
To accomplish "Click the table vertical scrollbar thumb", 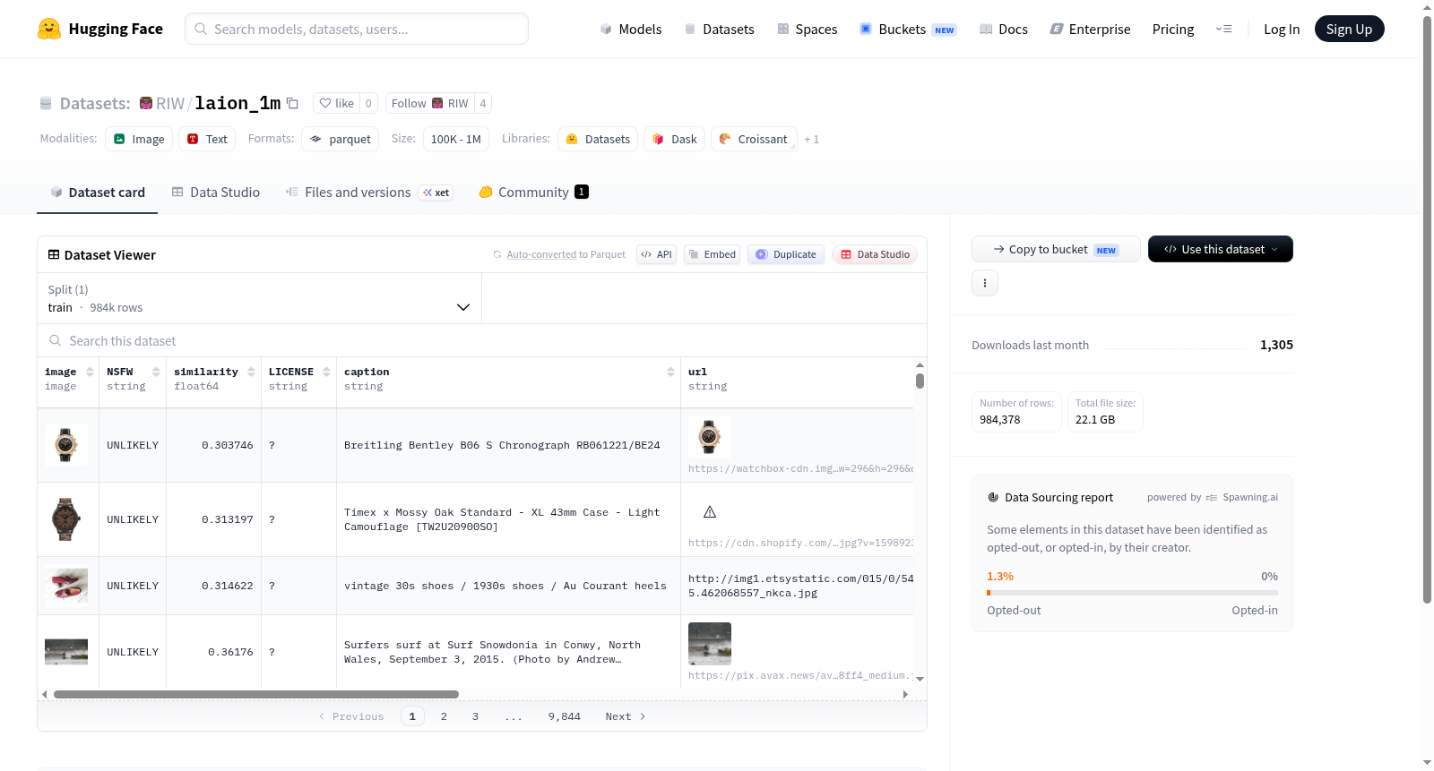I will point(920,381).
